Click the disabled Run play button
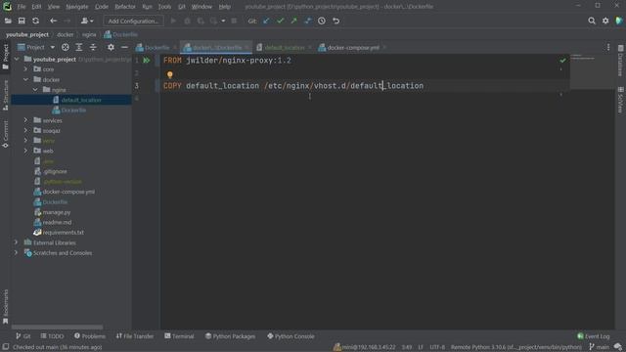Viewport: 626px width, 352px height. (173, 21)
